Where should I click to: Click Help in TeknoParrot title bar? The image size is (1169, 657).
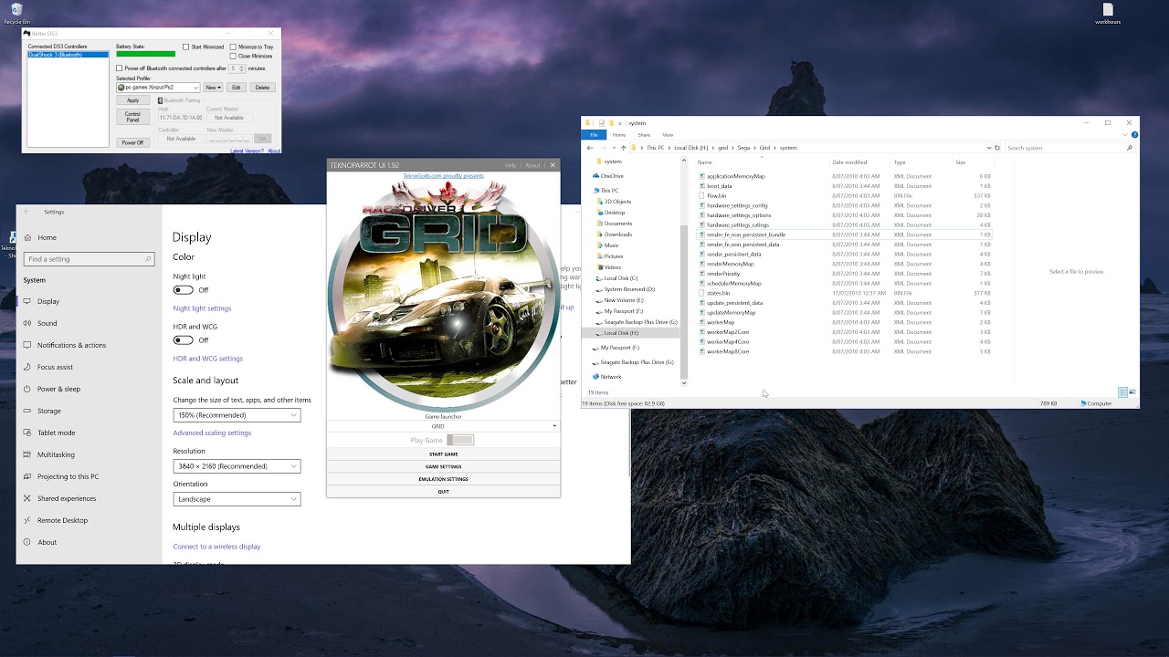pyautogui.click(x=511, y=165)
